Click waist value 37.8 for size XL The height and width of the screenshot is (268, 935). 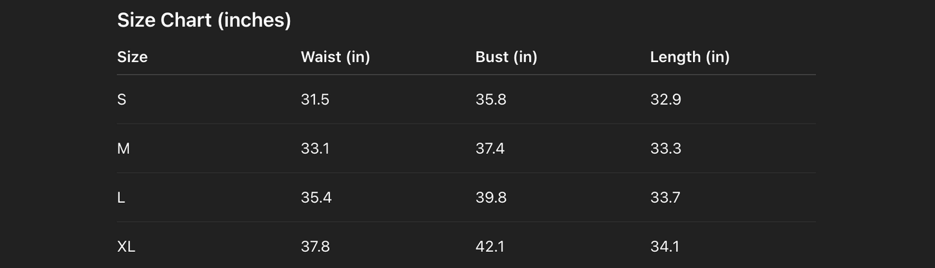click(x=315, y=247)
